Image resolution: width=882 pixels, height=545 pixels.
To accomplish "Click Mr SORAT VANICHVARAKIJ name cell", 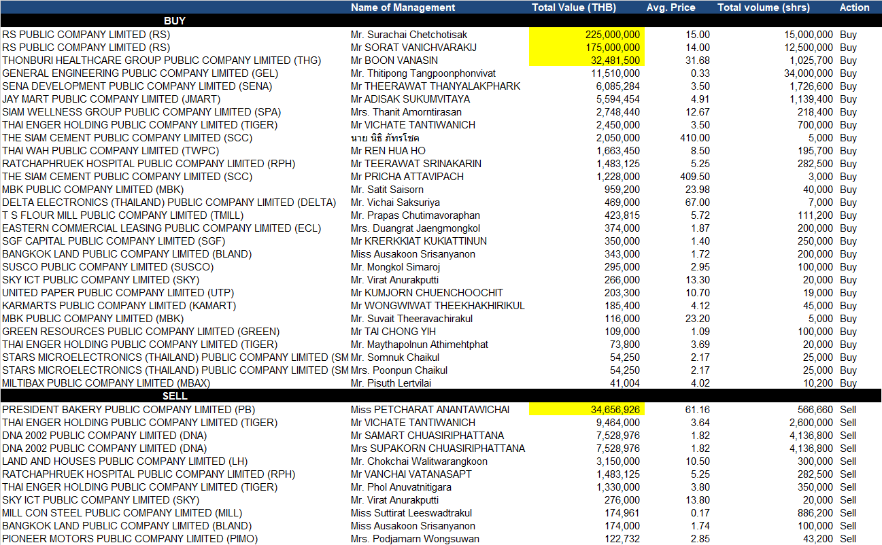I will click(x=413, y=48).
